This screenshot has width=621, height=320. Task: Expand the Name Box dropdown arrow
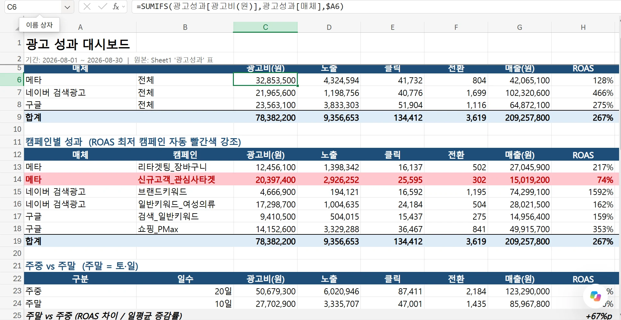[x=67, y=7]
